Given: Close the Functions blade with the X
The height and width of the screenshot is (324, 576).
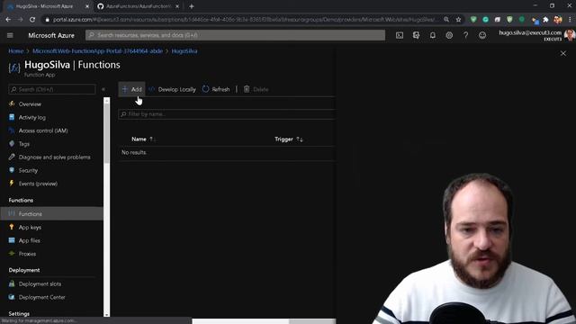Looking at the screenshot, I should [x=563, y=53].
